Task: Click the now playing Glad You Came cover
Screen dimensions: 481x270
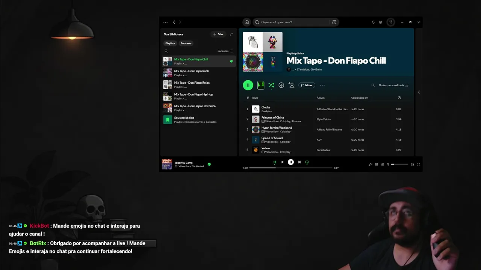Action: tap(167, 164)
